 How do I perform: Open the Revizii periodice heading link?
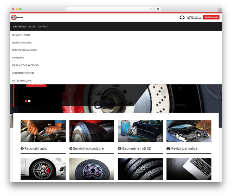click(184, 148)
